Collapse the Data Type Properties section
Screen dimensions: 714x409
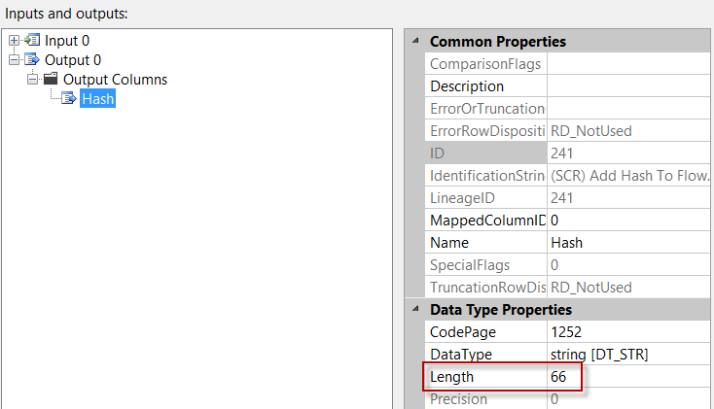coord(416,310)
